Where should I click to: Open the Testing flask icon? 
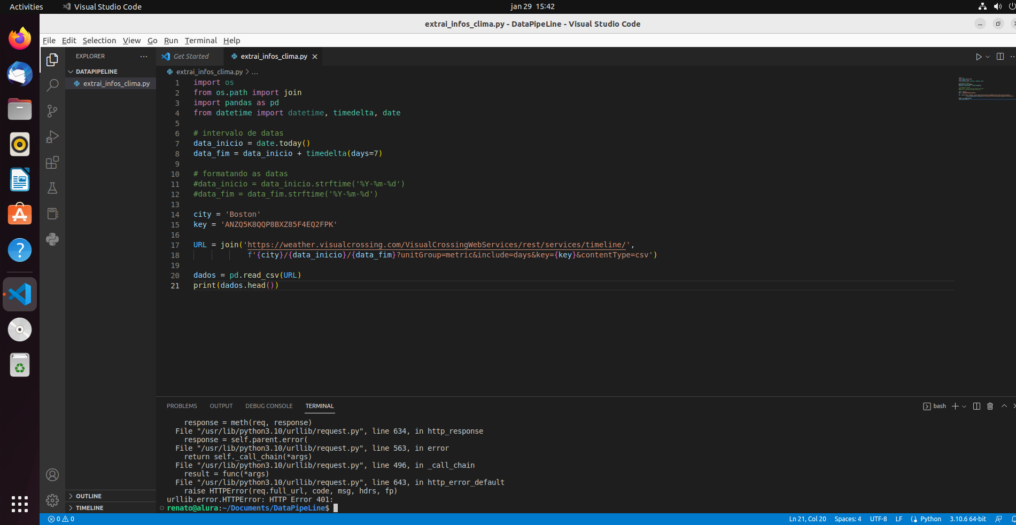click(52, 188)
